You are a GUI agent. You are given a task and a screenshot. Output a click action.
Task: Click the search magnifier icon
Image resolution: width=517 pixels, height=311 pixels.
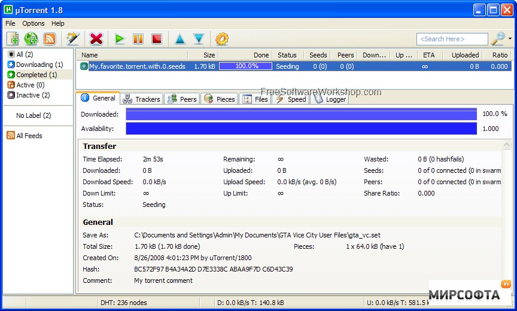pos(498,39)
